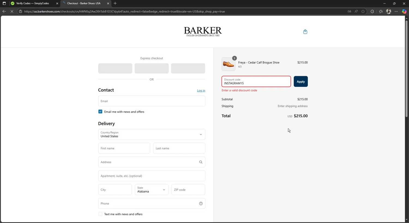Screen dimensions: 409x223
Task: Click the read aloud icon
Action: 356,11
